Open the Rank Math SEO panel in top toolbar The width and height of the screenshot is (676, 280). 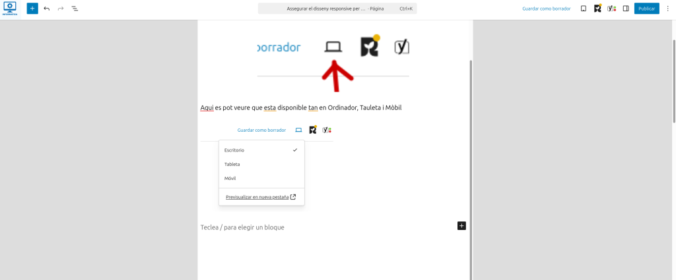point(597,9)
